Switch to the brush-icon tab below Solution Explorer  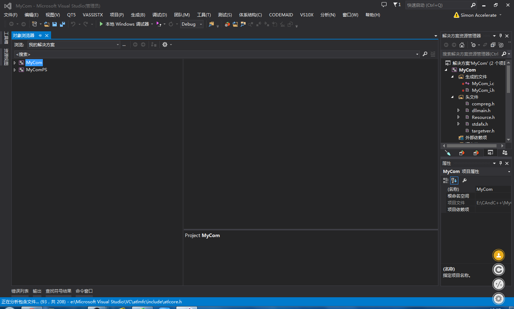448,153
